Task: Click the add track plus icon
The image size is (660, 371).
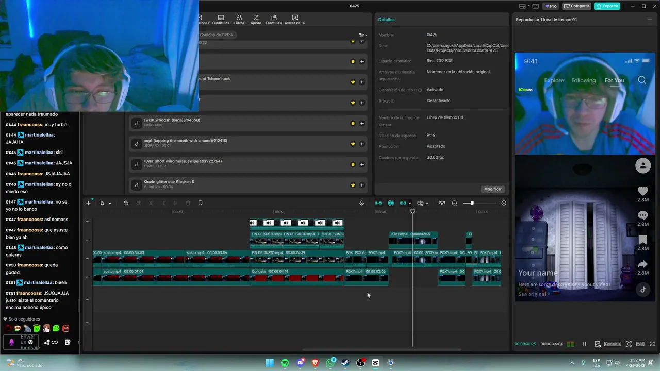Action: coord(88,203)
